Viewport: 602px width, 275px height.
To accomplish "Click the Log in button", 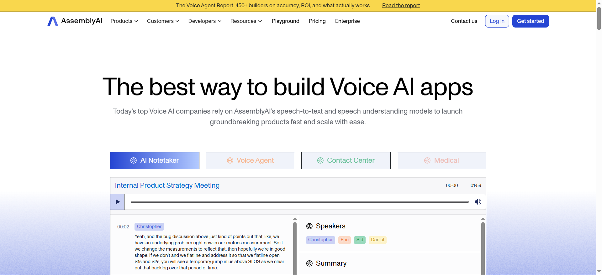I will coord(497,21).
